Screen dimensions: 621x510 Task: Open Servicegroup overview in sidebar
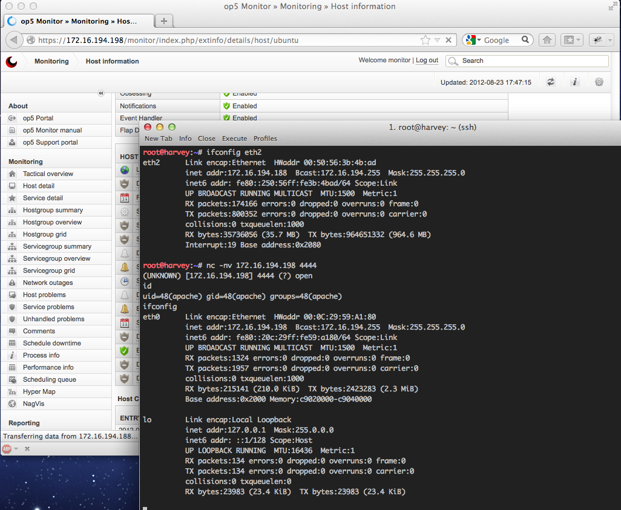point(57,258)
